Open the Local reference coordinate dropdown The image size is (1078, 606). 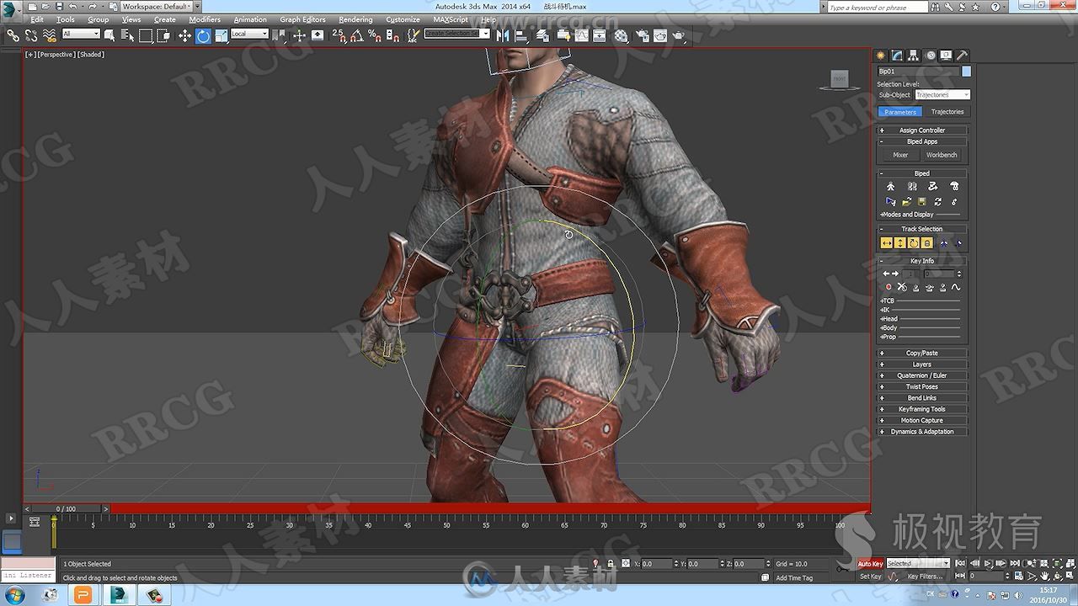[x=249, y=34]
